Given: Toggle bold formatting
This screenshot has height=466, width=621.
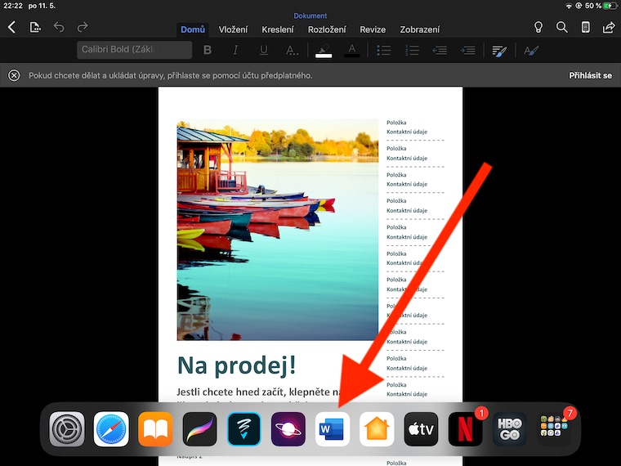Looking at the screenshot, I should (207, 50).
